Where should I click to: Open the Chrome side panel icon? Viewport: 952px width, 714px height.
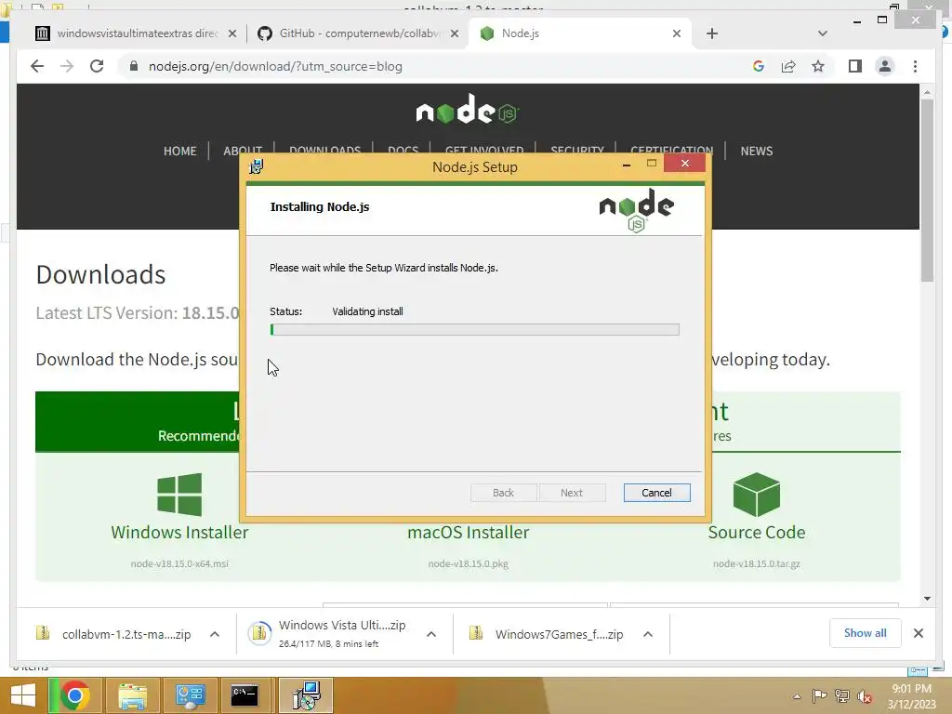click(x=855, y=66)
